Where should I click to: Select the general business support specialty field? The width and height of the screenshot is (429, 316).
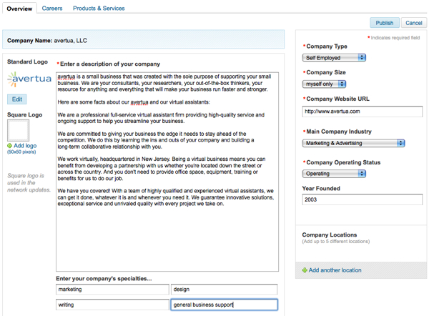[x=224, y=305]
